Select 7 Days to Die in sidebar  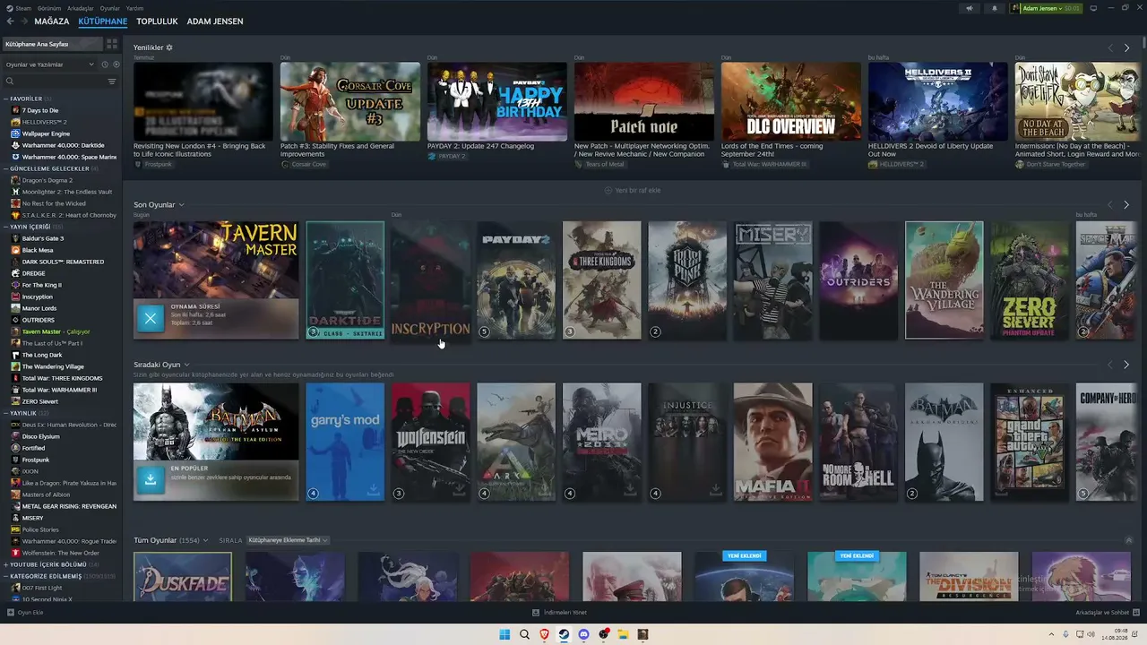point(40,110)
